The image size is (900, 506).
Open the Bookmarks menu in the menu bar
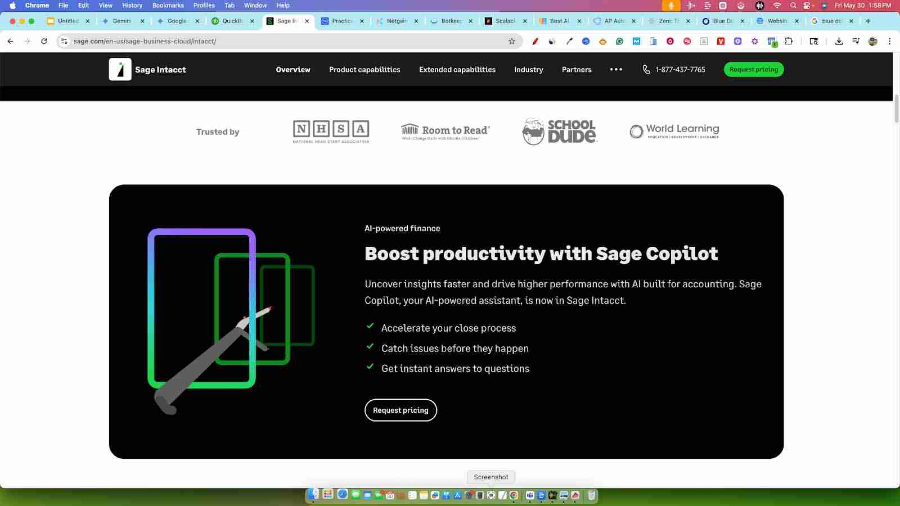pyautogui.click(x=168, y=6)
